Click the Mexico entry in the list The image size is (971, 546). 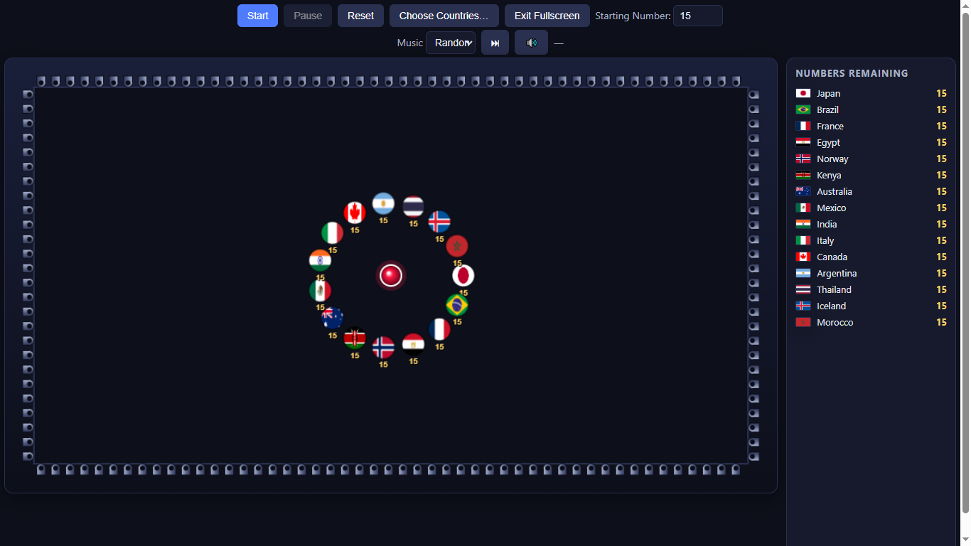point(871,208)
